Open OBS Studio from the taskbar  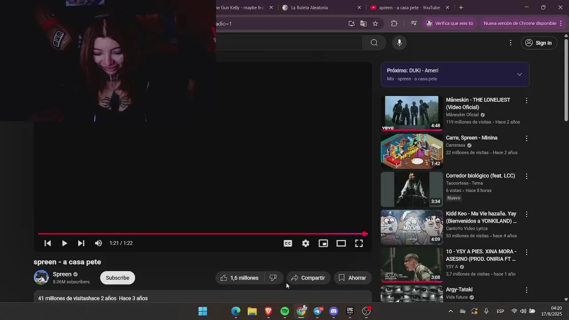coord(366,311)
